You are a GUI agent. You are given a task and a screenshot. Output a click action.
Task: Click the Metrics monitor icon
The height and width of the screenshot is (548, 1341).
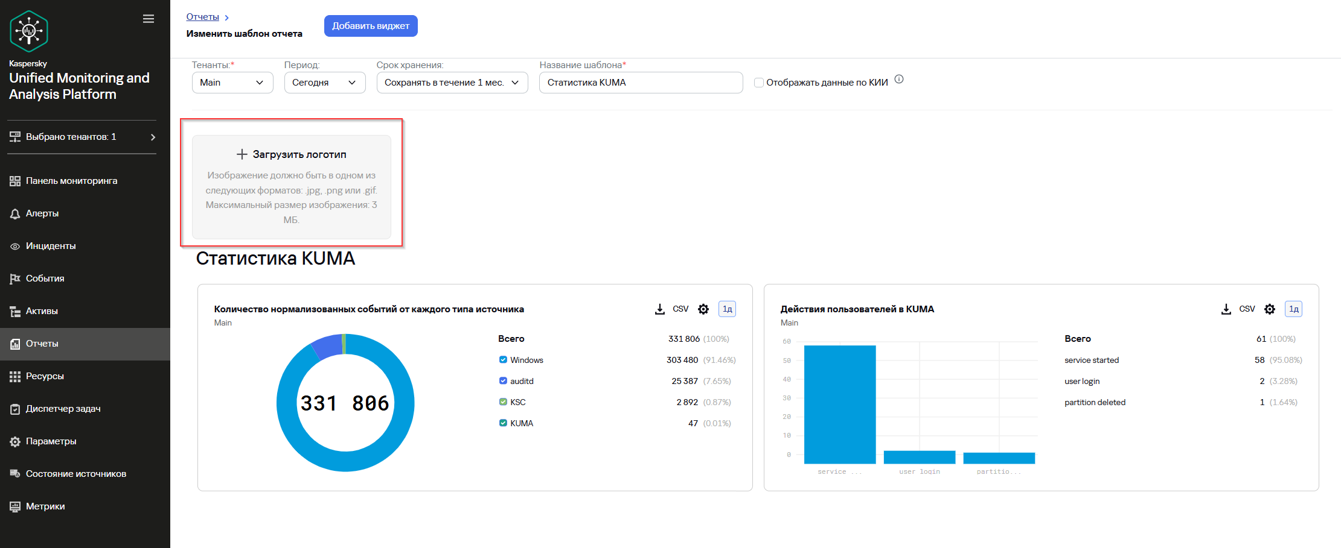[x=15, y=506]
